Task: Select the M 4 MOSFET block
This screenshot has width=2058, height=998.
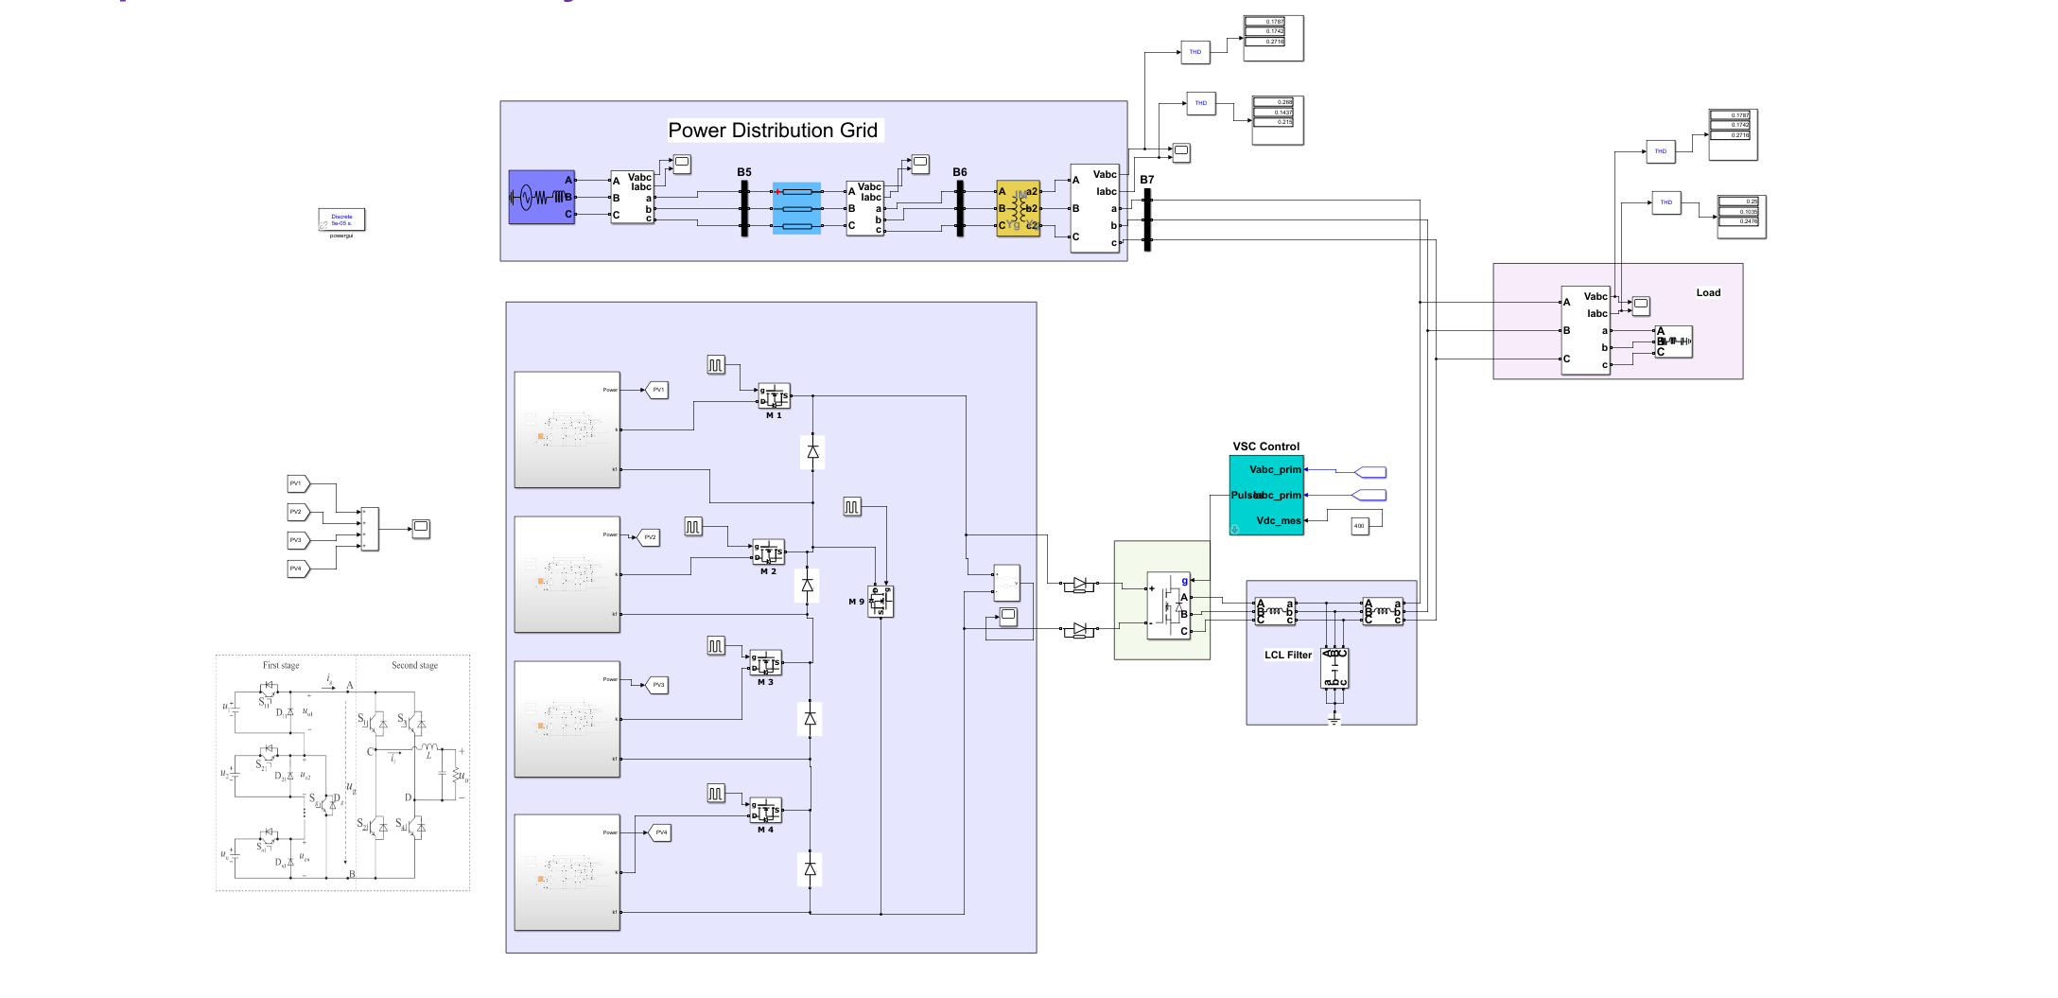Action: 765,810
